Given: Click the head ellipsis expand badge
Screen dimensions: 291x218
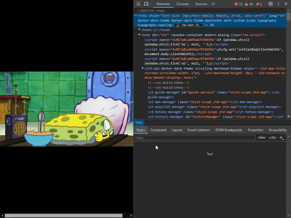Looking at the screenshot, I should coord(155,30).
